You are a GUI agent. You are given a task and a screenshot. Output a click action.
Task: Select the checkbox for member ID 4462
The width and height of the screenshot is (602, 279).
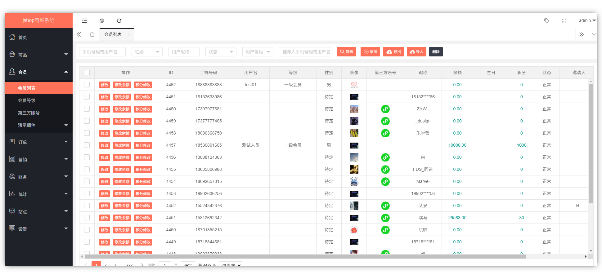point(87,85)
